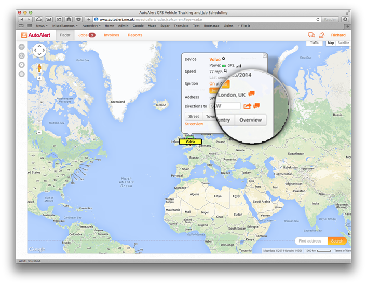Open the Invoices tab

point(112,35)
